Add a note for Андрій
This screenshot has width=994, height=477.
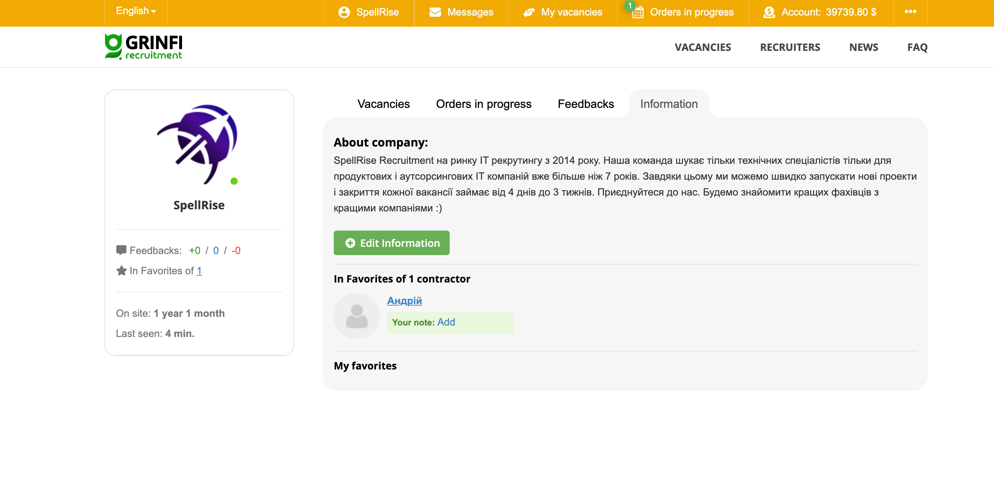coord(446,322)
